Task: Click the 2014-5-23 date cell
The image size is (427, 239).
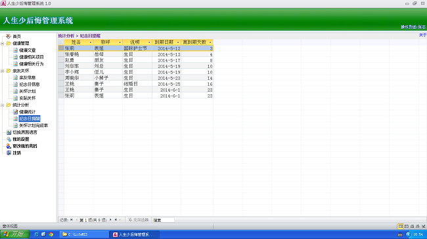Action: click(x=166, y=78)
